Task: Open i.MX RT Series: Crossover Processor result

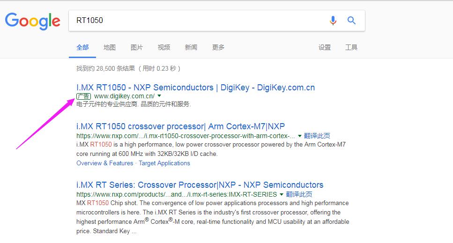Action: [200, 184]
